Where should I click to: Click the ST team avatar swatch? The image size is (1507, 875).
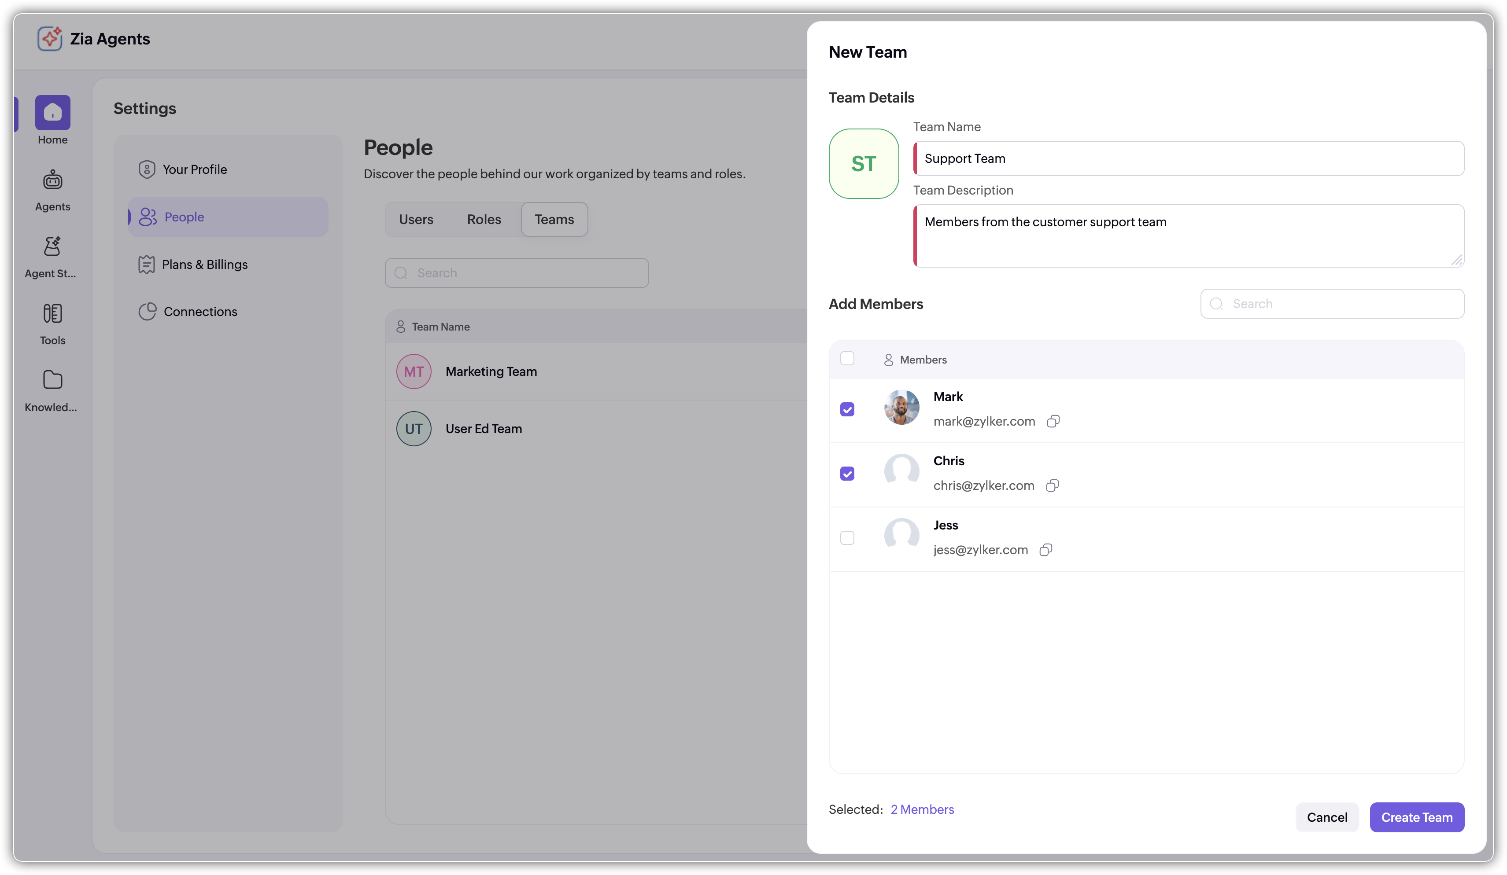click(863, 164)
